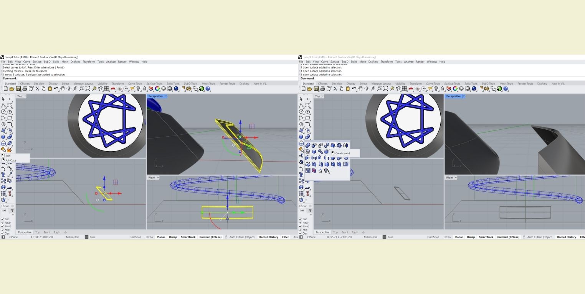Screen dimensions: 585x294
Task: Click the Options gear icon in right Rhino window
Action: point(486,88)
